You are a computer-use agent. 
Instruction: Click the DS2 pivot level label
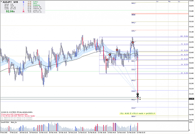click(134, 91)
